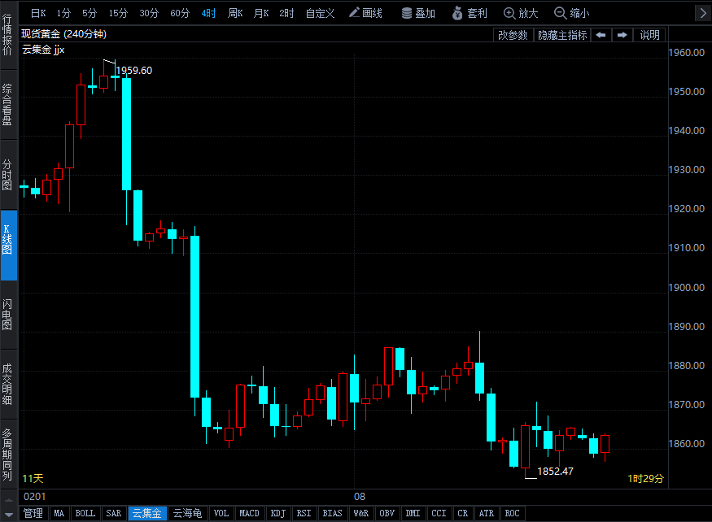This screenshot has width=712, height=522.
Task: Click the 云集金 jjx indicator label
Action: click(43, 50)
